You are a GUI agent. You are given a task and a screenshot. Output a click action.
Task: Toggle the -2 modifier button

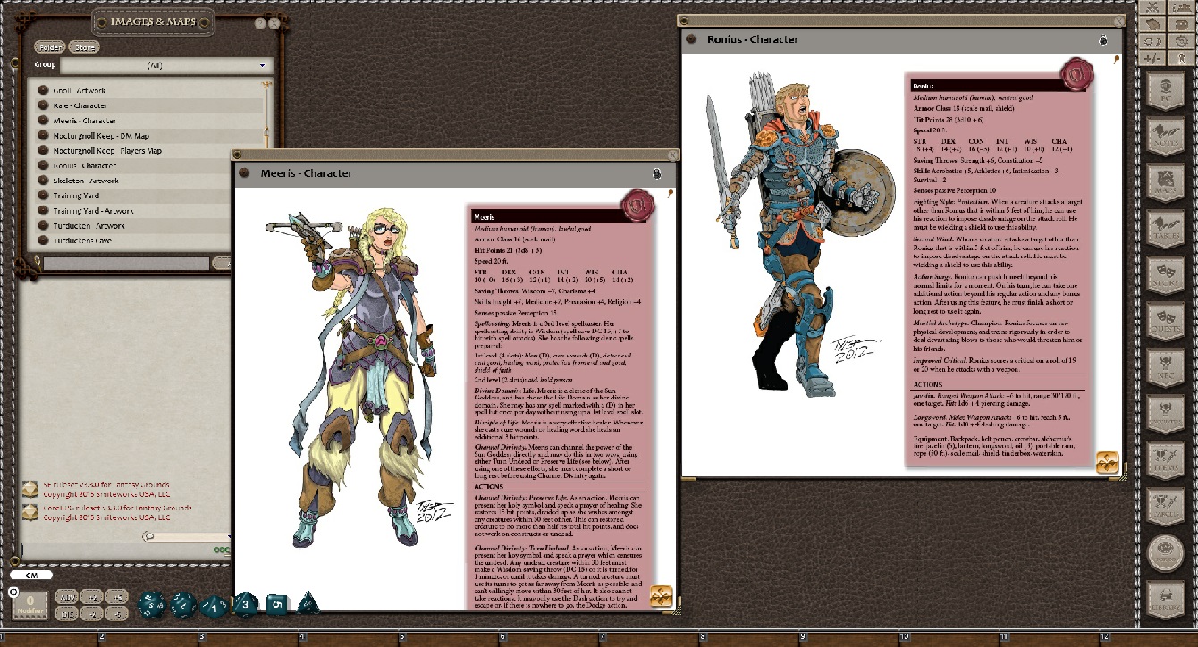point(92,613)
